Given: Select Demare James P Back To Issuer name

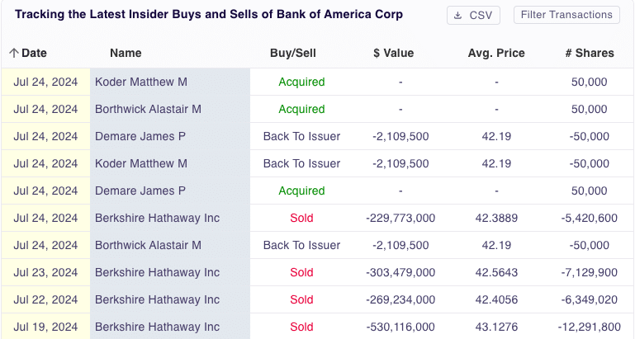Looking at the screenshot, I should coord(140,136).
